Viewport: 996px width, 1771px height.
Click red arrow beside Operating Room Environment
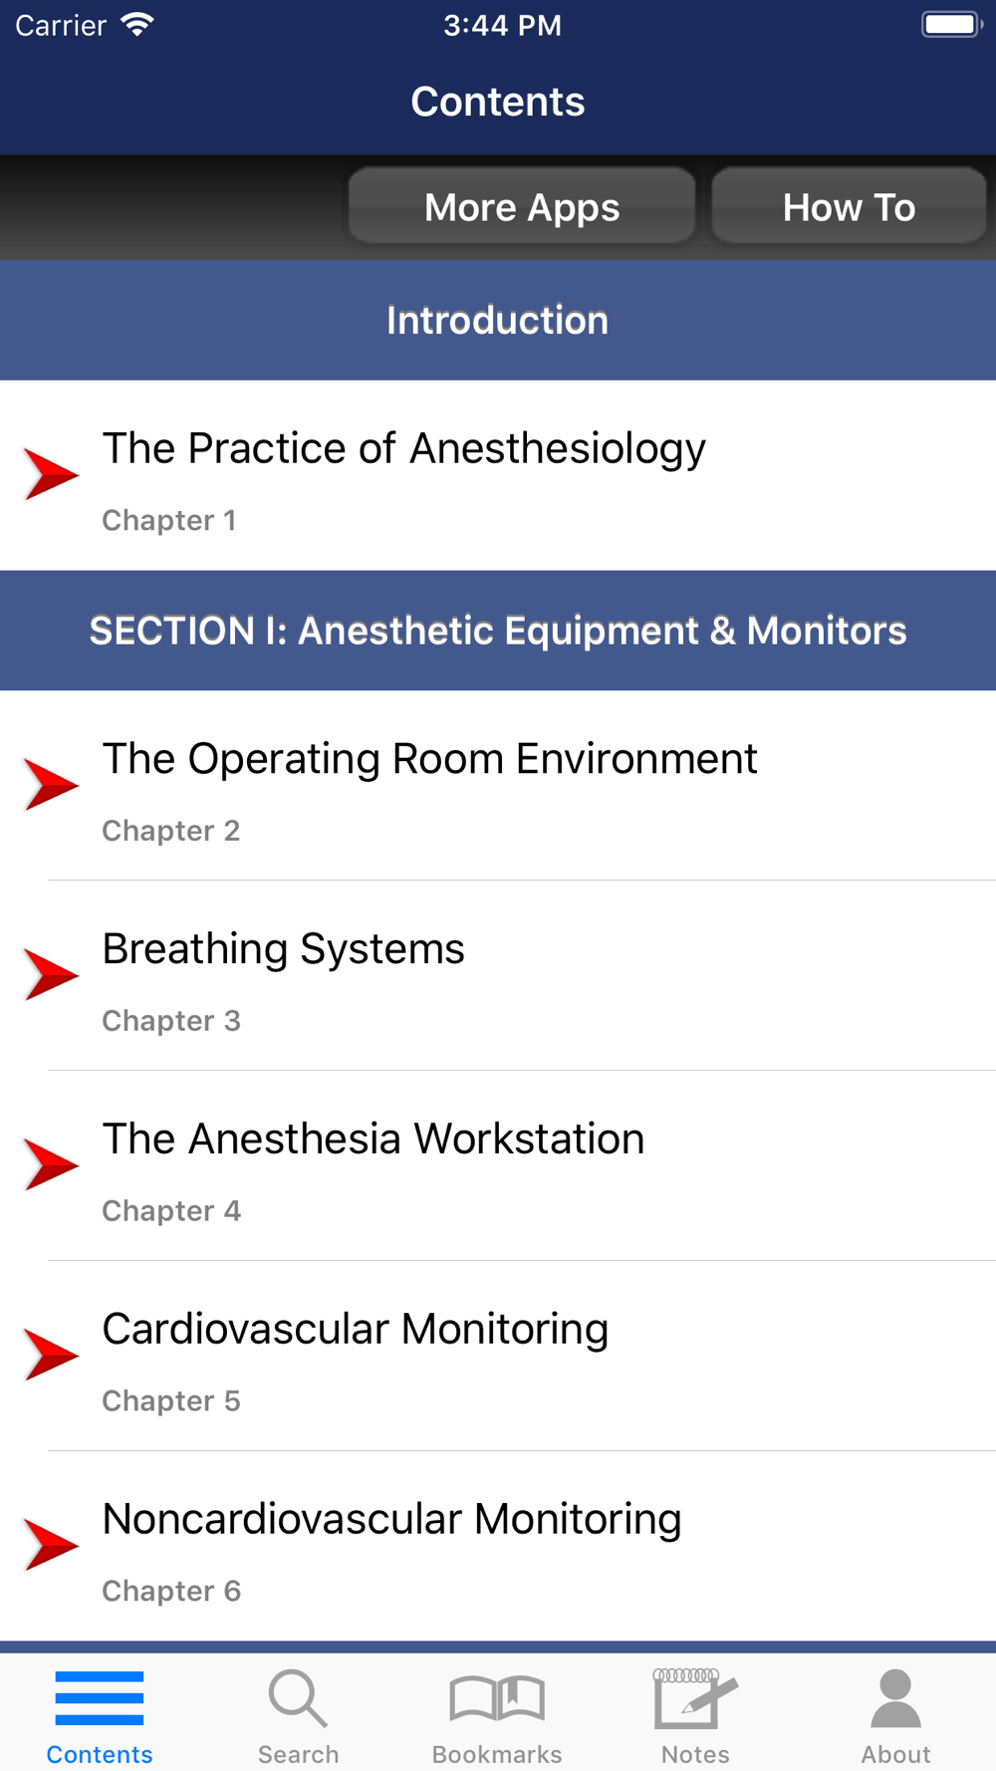click(51, 784)
